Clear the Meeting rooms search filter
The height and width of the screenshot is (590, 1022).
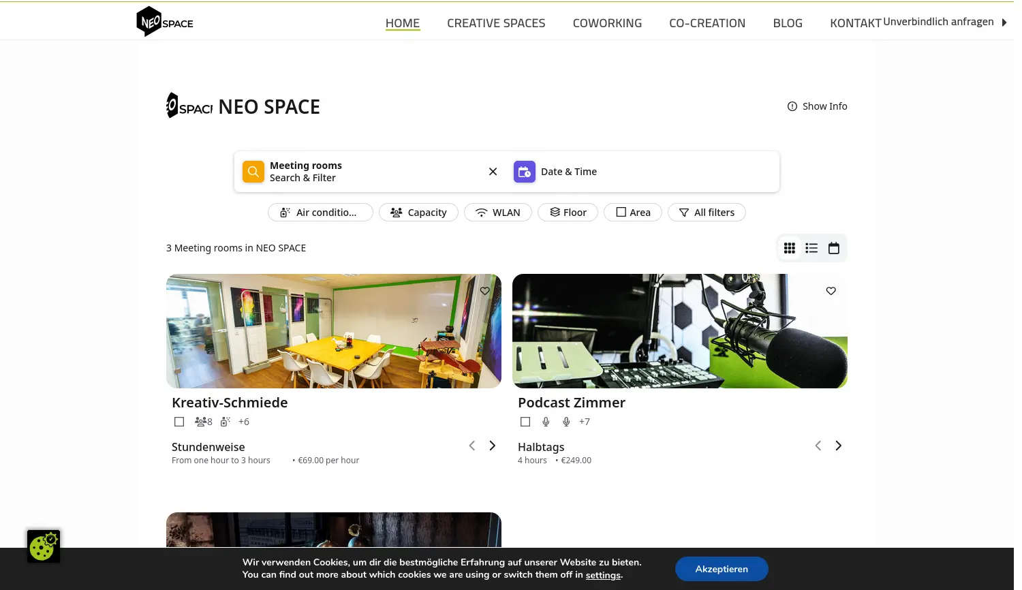click(x=493, y=172)
